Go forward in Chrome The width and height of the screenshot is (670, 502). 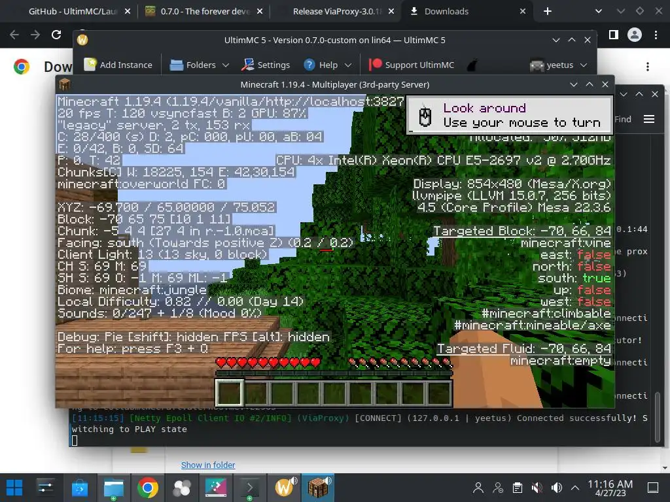point(35,35)
